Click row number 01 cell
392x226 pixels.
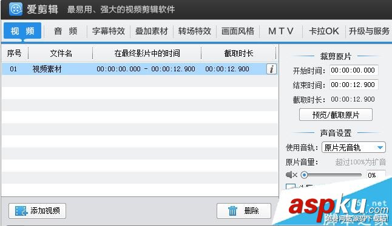pos(13,69)
